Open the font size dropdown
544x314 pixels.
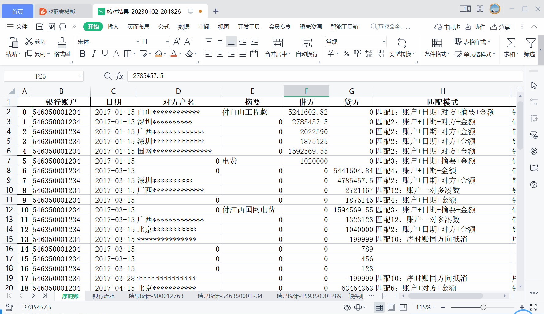coord(167,42)
